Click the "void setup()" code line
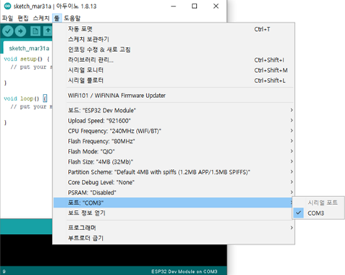Viewport: 345px width, 275px height. [x=27, y=59]
